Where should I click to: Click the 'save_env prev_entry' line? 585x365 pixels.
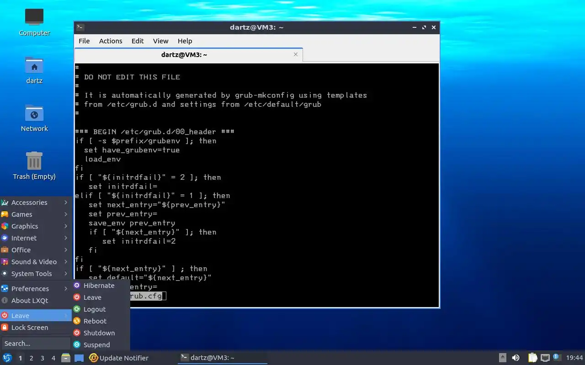point(132,223)
